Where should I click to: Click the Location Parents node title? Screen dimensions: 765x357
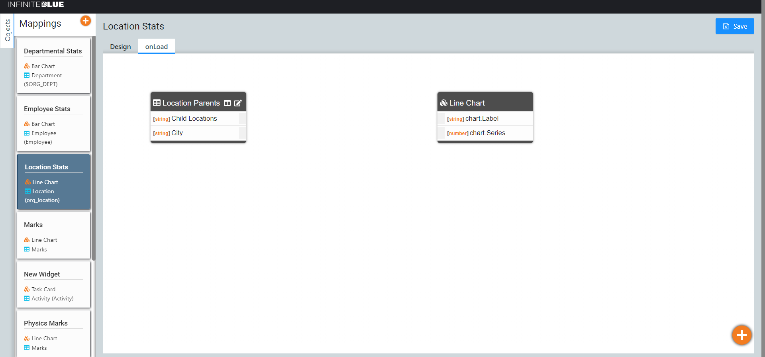tap(191, 103)
